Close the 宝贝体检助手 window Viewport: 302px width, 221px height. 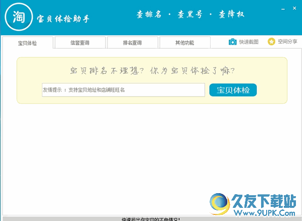294,8
